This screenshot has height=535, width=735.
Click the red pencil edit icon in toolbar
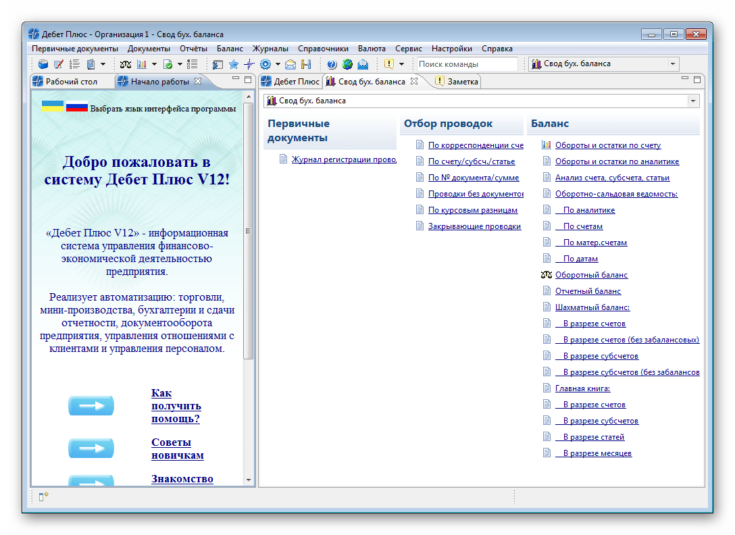[59, 64]
